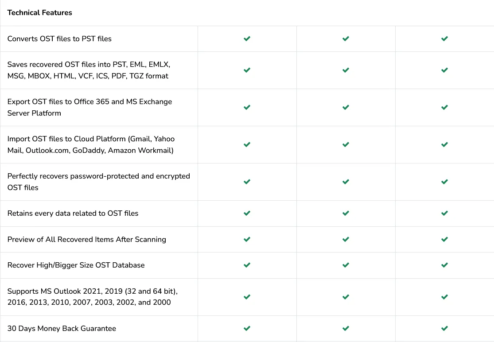494x342 pixels.
Task: Click second-column checkmark for Converts OST to PST
Action: [346, 39]
